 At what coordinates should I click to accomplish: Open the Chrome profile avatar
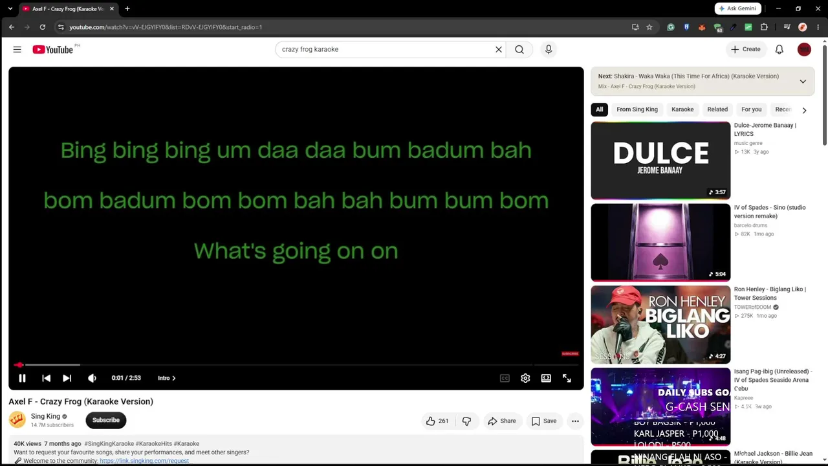click(803, 27)
